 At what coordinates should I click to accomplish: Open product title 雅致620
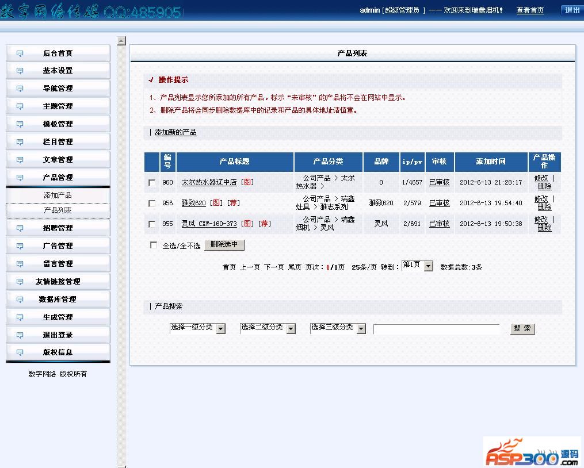point(194,204)
